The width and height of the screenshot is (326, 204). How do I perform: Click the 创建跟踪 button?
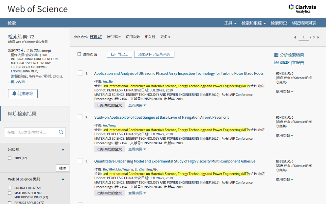[x=23, y=94]
